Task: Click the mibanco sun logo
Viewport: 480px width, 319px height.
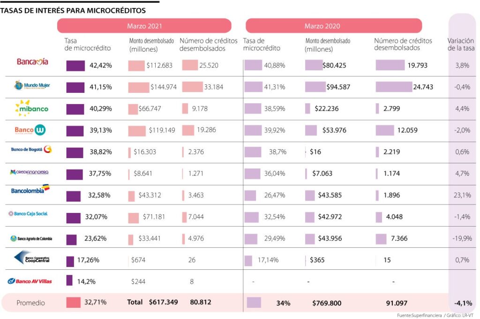Action: pos(31,108)
